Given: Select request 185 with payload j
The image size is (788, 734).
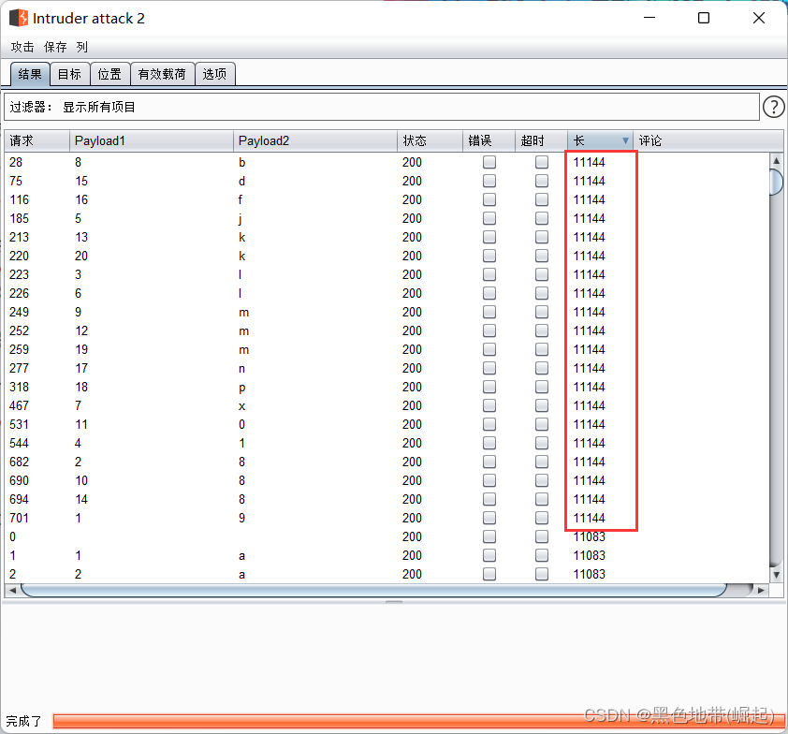Looking at the screenshot, I should pos(387,218).
